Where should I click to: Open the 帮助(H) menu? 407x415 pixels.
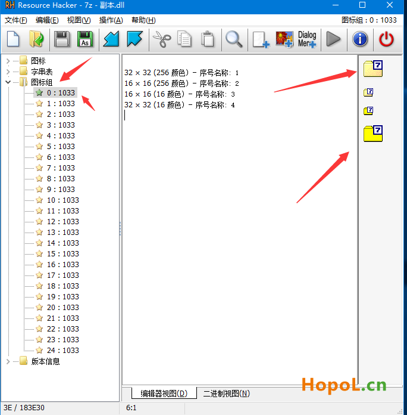[143, 20]
